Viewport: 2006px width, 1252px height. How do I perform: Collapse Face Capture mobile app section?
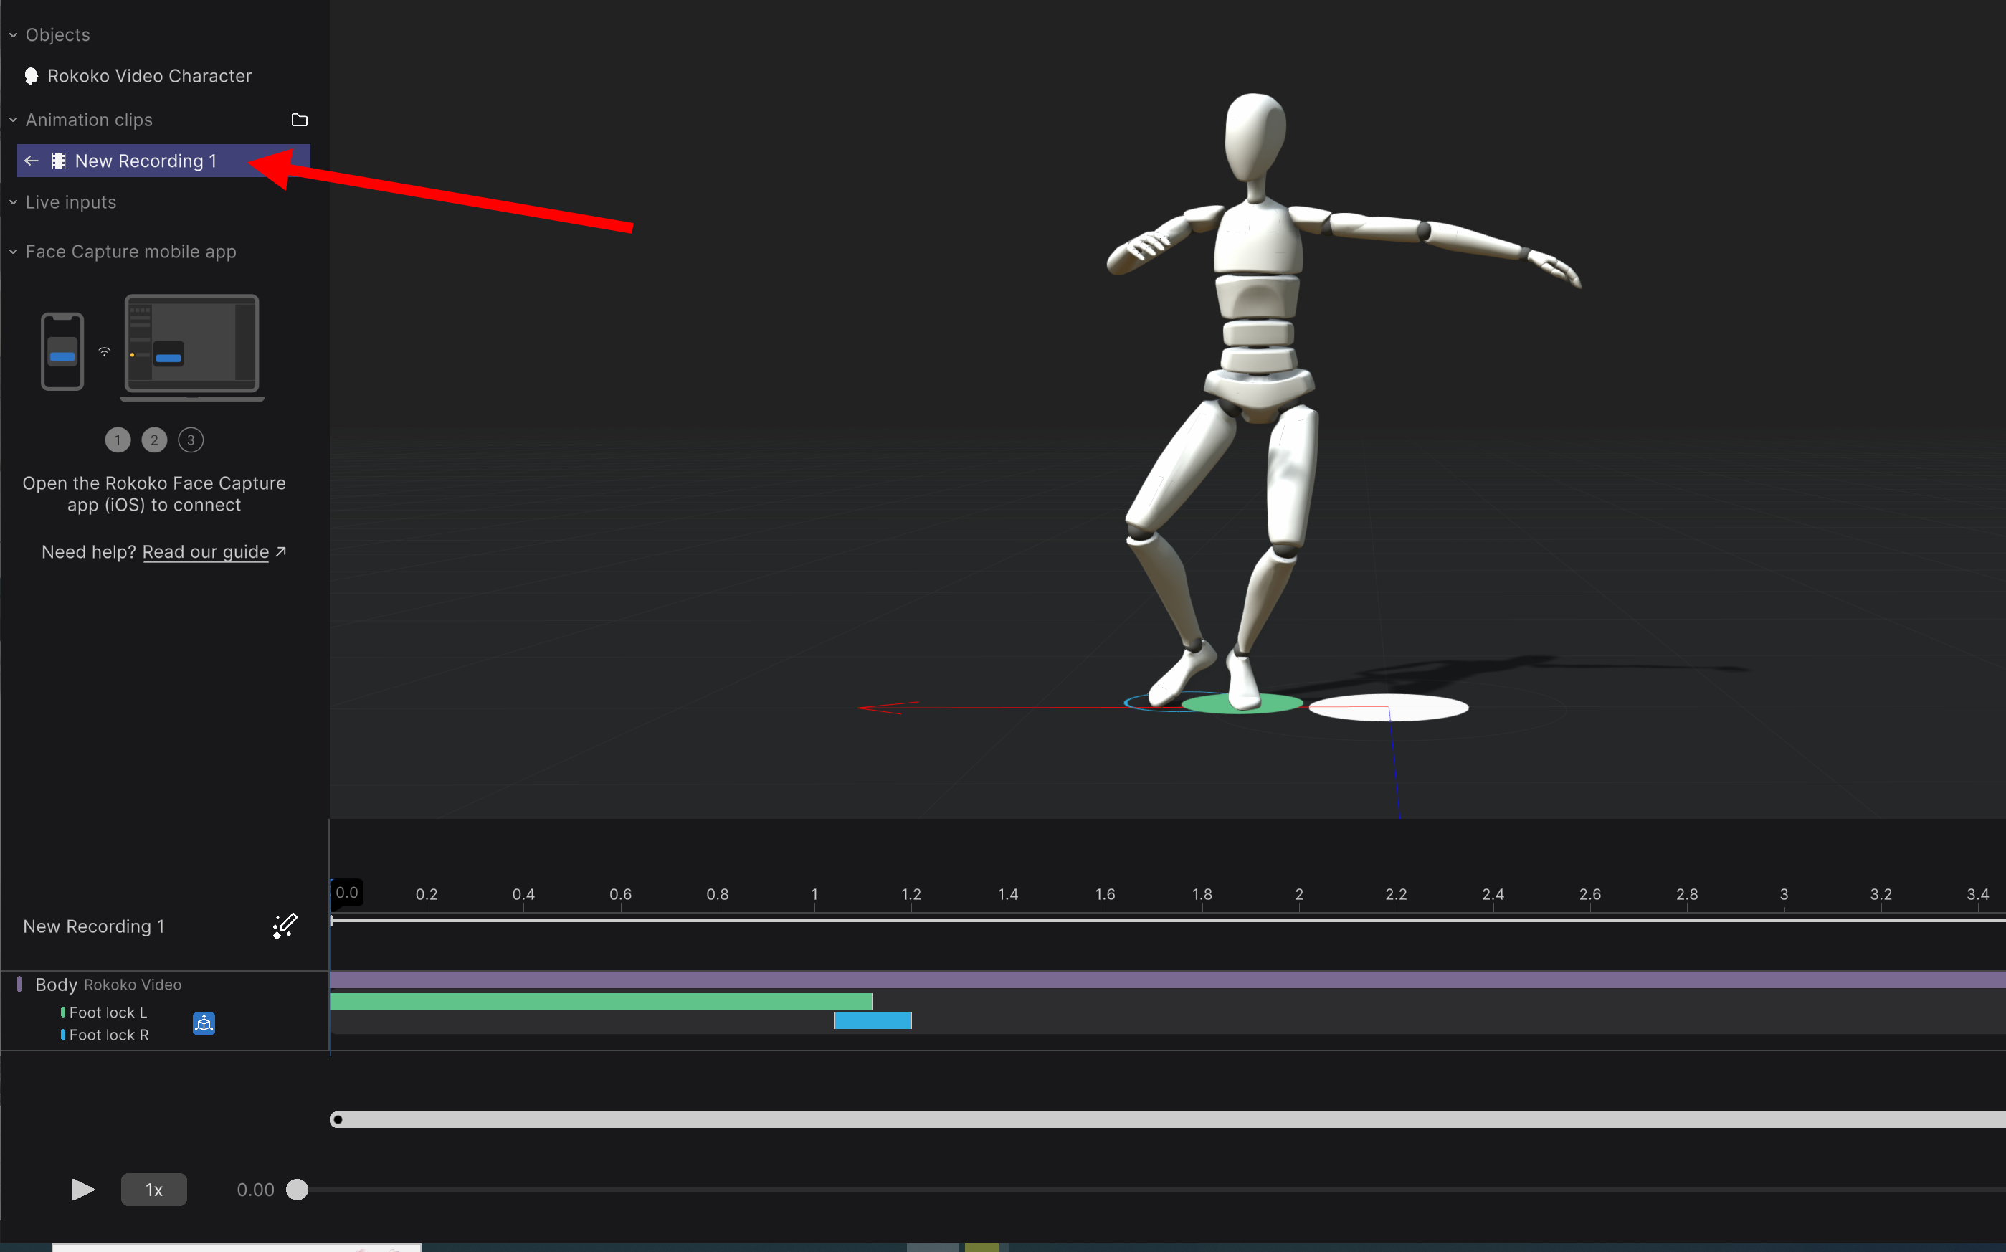pyautogui.click(x=13, y=252)
